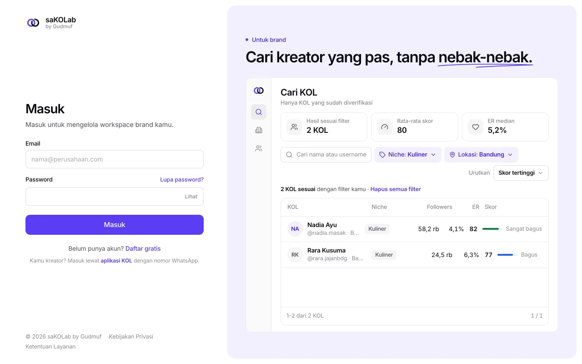The width and height of the screenshot is (582, 364).
Task: Click the saKOLab logo in the preview sidebar
Action: [x=259, y=91]
